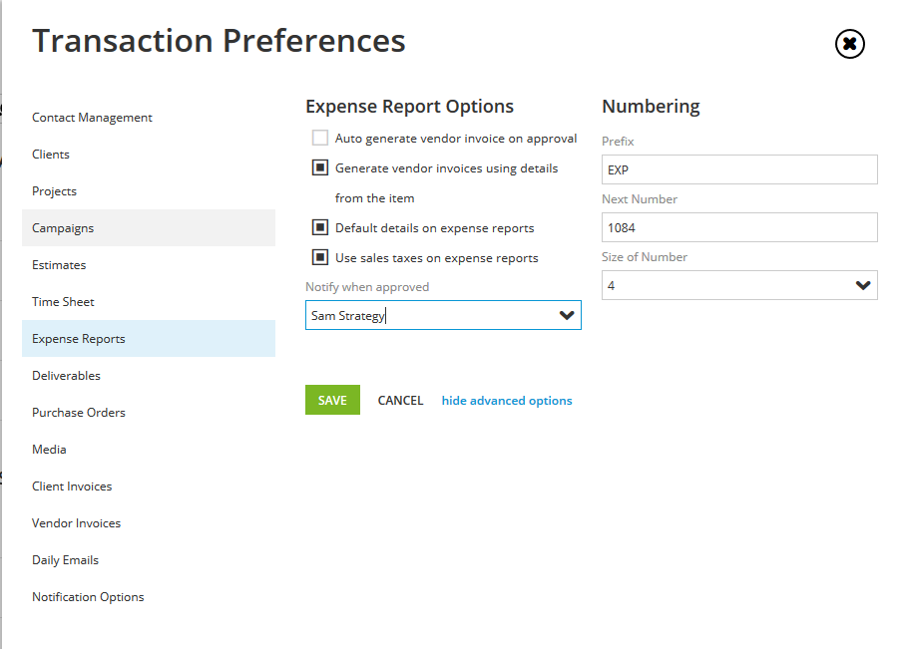Expand the Size of Number dropdown
Screen dimensions: 900x649
862,285
